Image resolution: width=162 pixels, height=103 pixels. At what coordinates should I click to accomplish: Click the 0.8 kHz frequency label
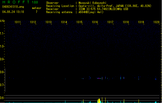(2, 72)
